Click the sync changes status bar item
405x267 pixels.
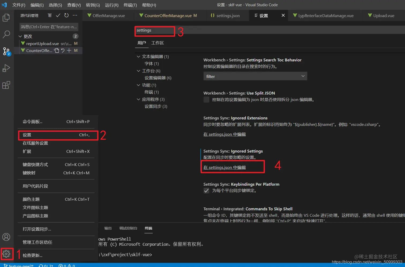(x=46, y=265)
